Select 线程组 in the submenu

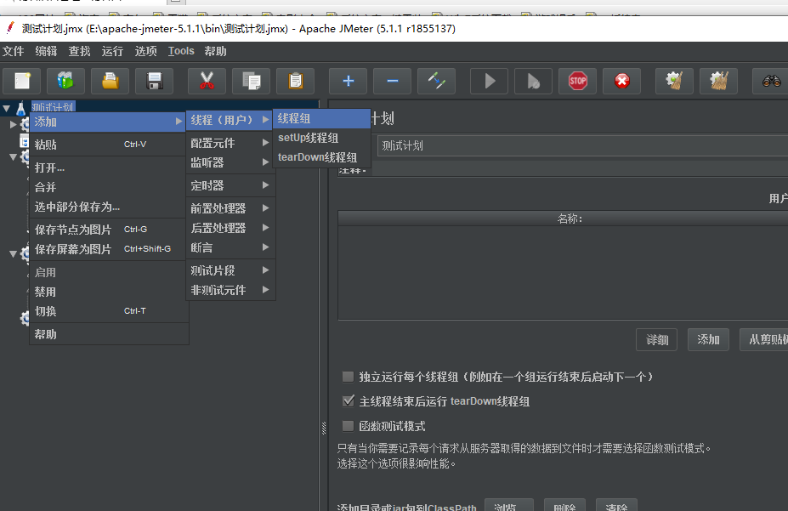pos(321,118)
